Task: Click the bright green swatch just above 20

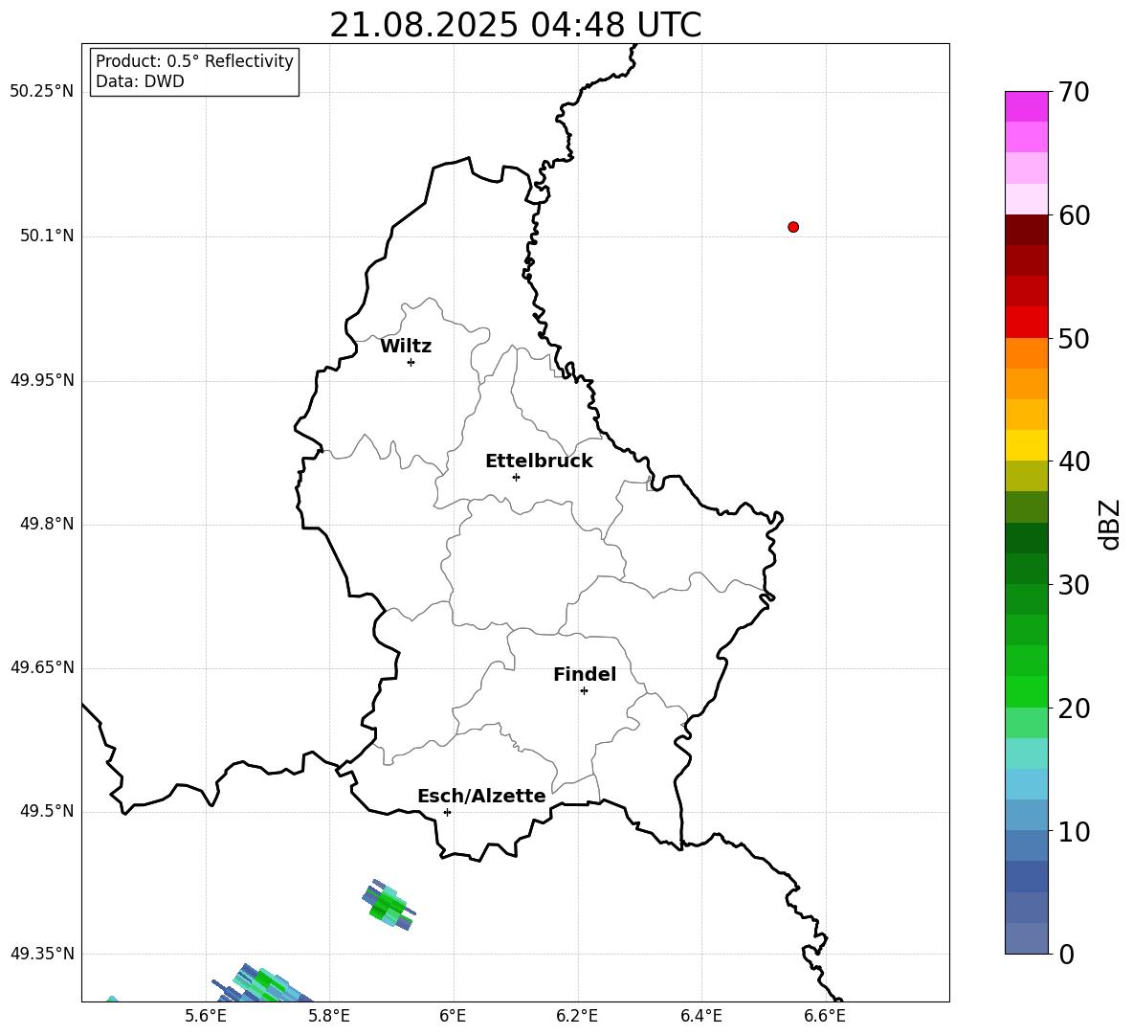Action: (x=1026, y=691)
